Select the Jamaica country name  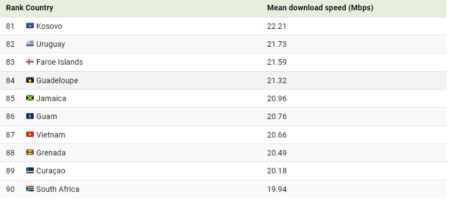[51, 98]
